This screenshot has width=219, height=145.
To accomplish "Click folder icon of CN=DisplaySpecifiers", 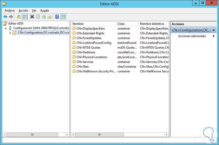I will click(x=74, y=29).
